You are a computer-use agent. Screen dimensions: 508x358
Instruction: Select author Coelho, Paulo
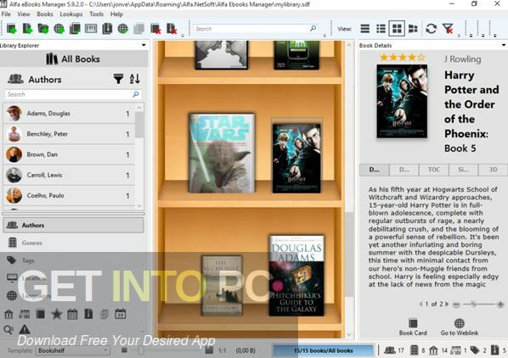69,196
